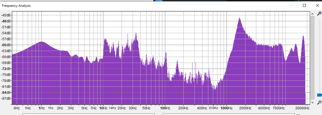The image size is (322, 115).
Task: Click the 50Hz frequency label
Action: click(x=146, y=108)
